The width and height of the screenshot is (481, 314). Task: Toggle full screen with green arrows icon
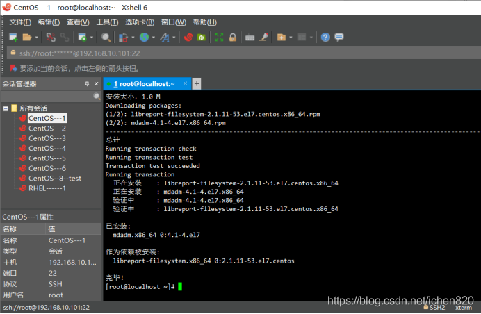(219, 38)
